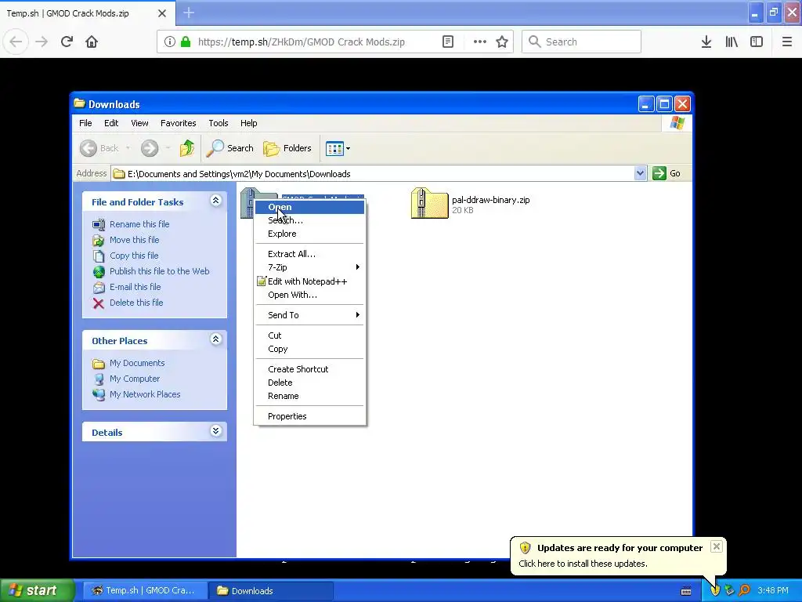This screenshot has height=602, width=802.
Task: Collapse the Other Places panel
Action: (216, 339)
